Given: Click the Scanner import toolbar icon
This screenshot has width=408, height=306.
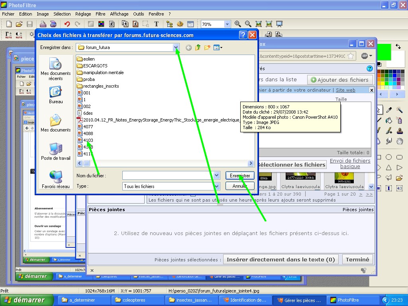Looking at the screenshot, I should pos(53,24).
